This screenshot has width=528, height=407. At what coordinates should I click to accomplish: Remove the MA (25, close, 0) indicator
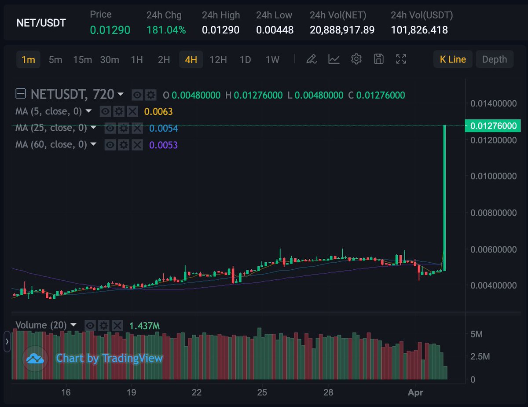137,128
